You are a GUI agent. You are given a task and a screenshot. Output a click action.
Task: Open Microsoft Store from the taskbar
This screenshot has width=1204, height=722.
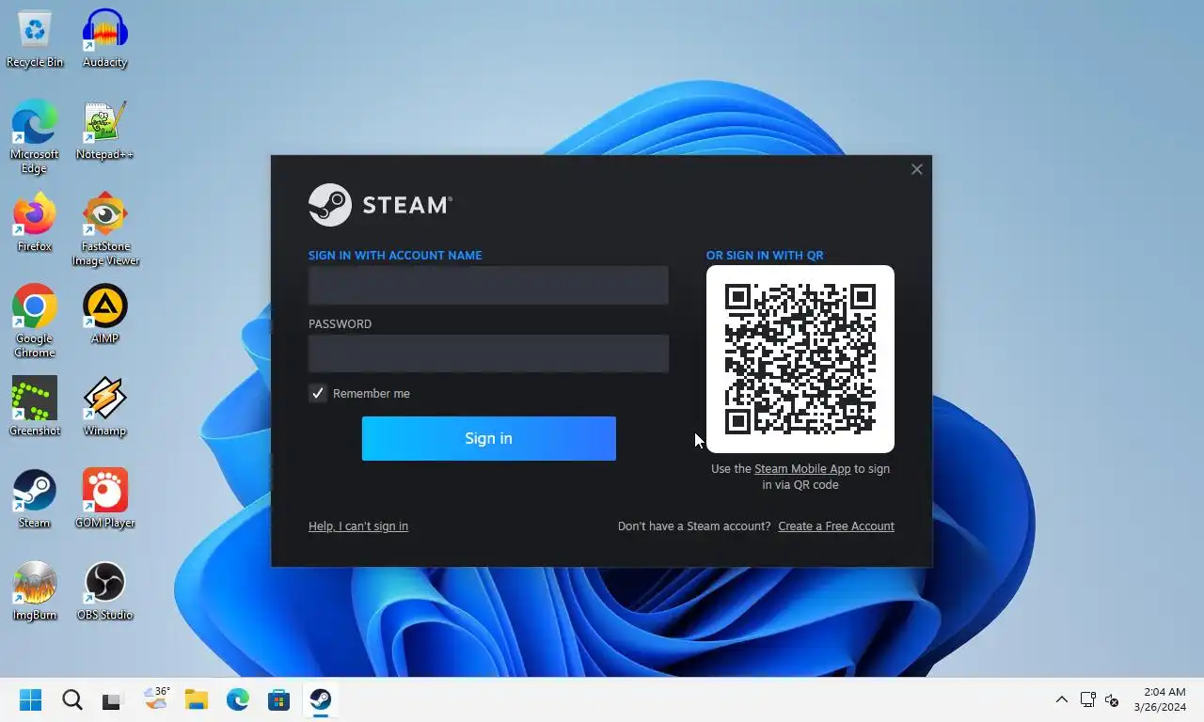click(278, 699)
